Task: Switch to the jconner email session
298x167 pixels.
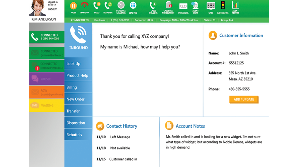Action: click(47, 53)
